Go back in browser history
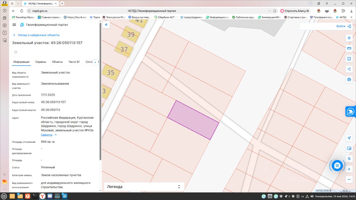This screenshot has width=356, height=200. (x=14, y=11)
